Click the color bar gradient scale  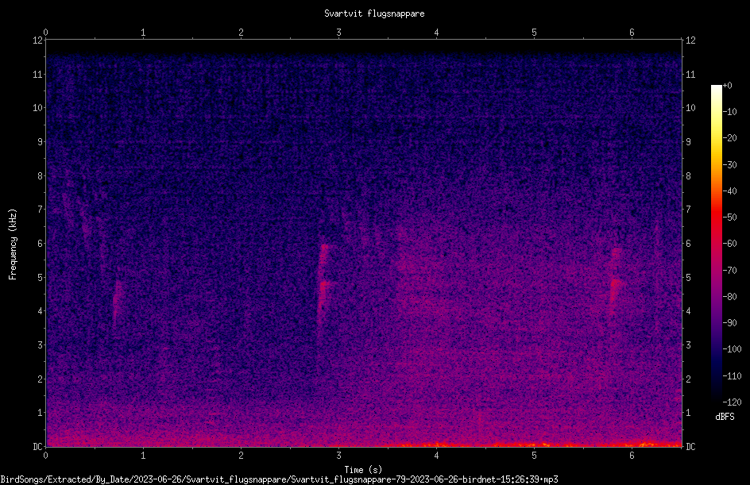point(716,243)
